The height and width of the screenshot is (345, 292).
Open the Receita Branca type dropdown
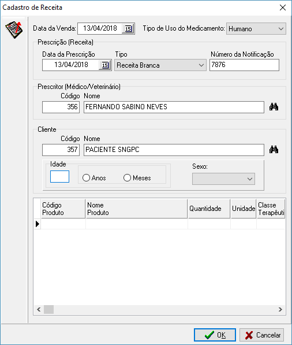[x=160, y=65]
